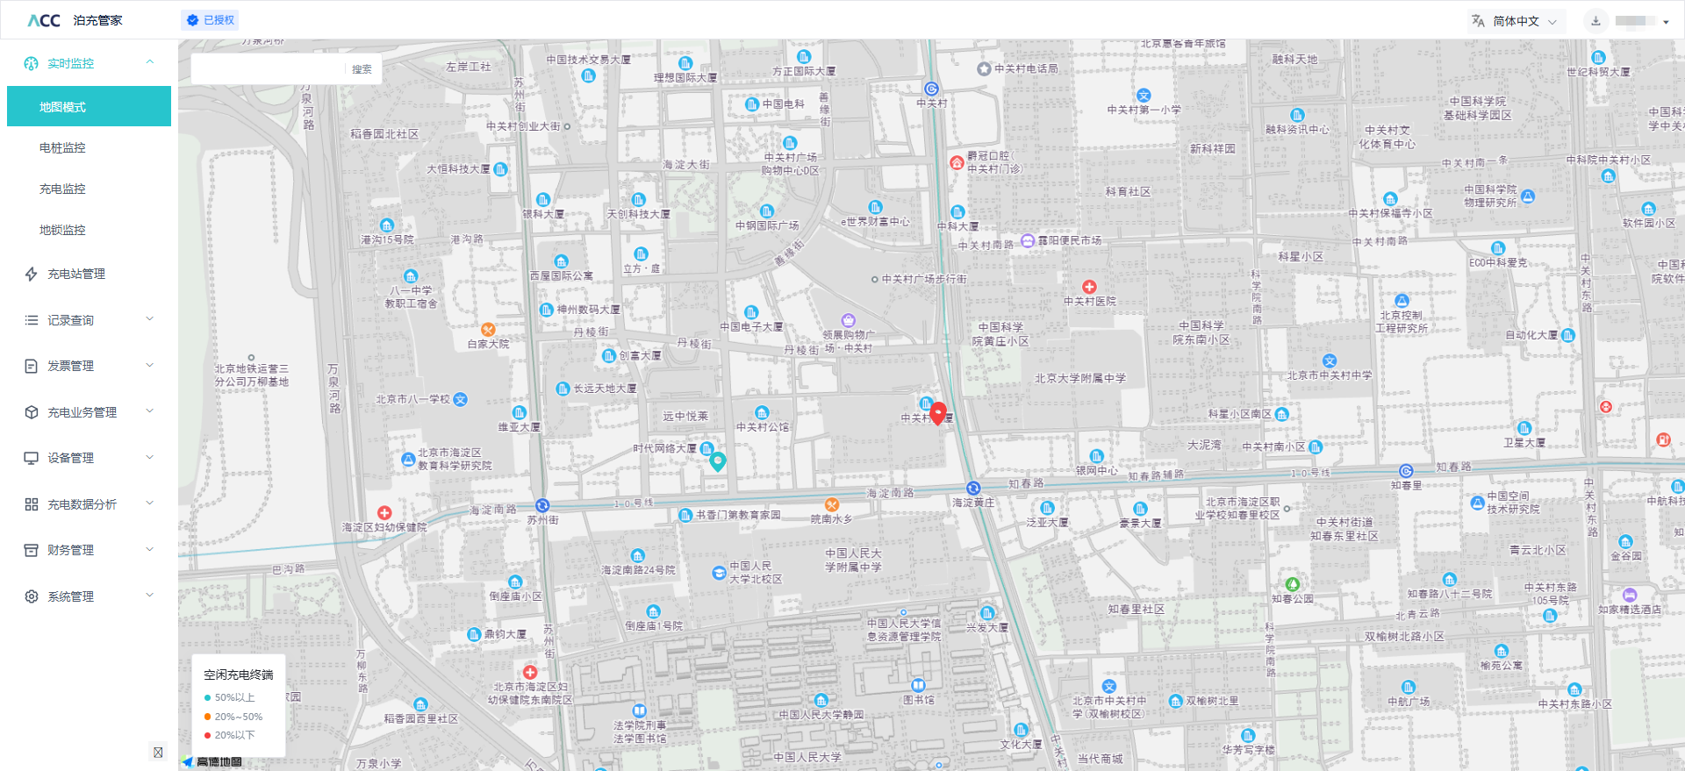Click the 实时监控 sidebar icon
Viewport: 1685px width, 771px height.
pos(32,63)
